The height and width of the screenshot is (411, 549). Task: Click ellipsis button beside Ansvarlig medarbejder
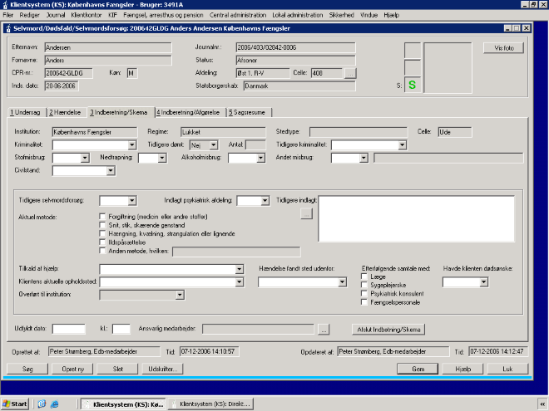pos(324,329)
